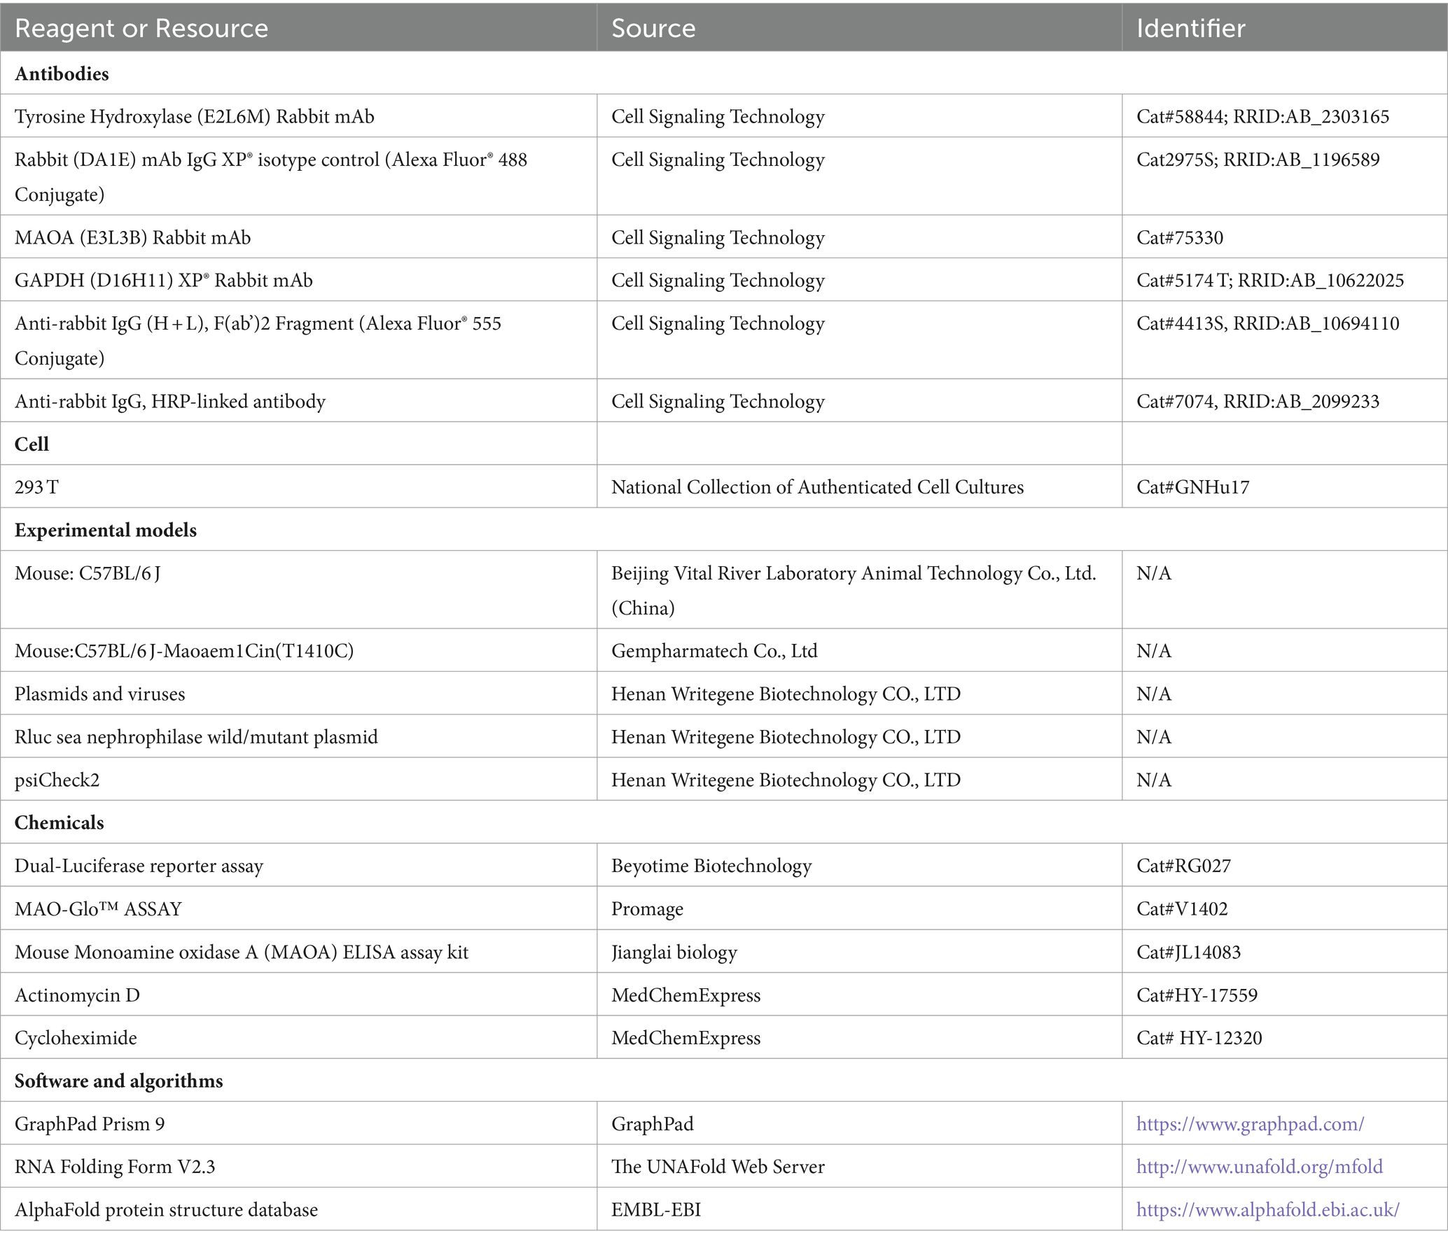The image size is (1448, 1243).
Task: Select 'Cat#7074, RRID:AB_2099233' identifier
Action: [x=1258, y=402]
